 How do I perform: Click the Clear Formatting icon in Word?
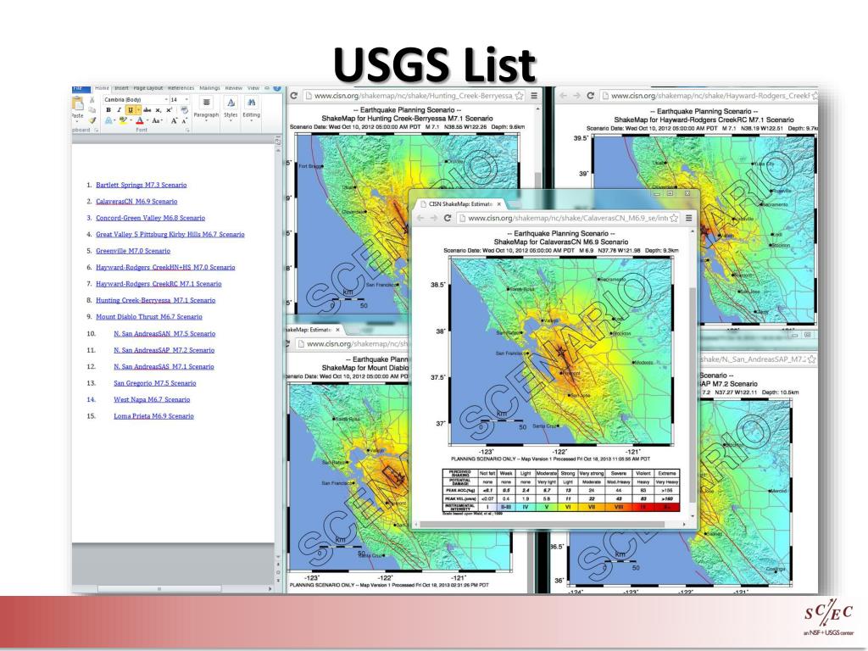click(x=184, y=110)
